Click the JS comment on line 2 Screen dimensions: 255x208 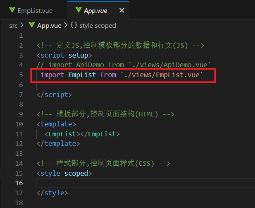(120, 45)
